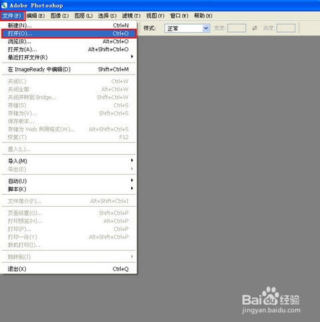Select 打开为(A)... menu entry
Image resolution: width=320 pixels, height=322 pixels.
[x=69, y=49]
